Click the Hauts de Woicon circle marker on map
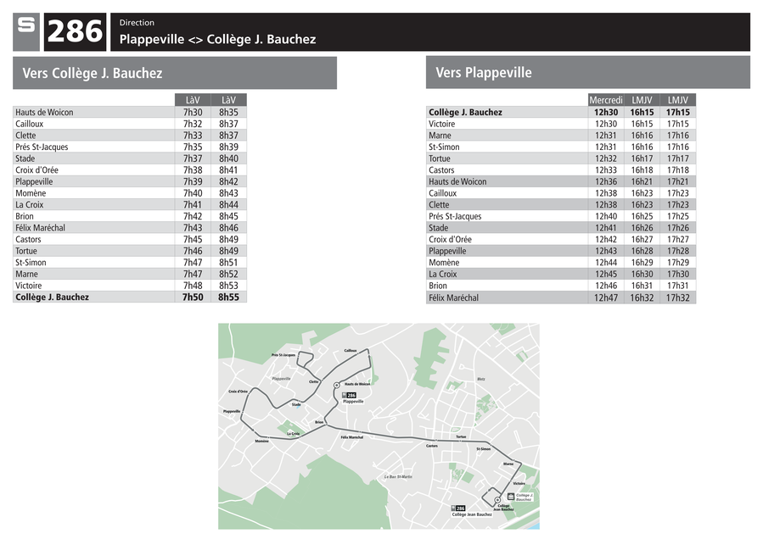Viewport: 763px width, 539px height. coord(336,385)
